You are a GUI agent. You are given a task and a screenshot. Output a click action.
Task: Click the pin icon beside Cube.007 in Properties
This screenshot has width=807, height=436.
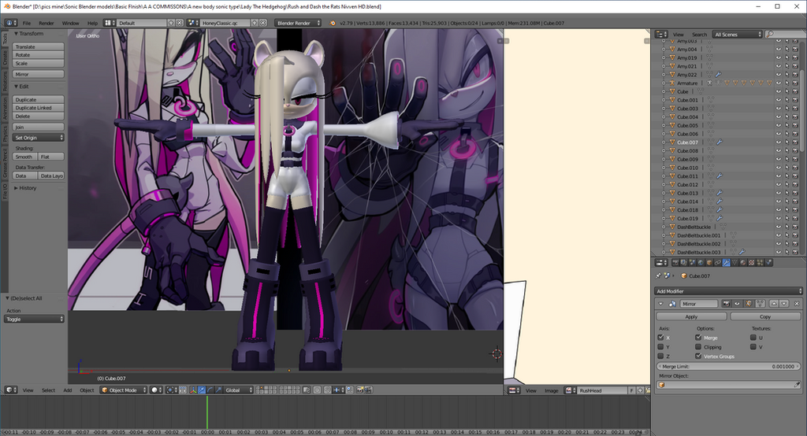click(x=658, y=275)
